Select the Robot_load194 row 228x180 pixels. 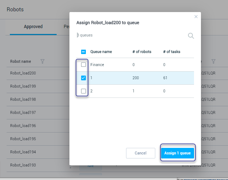[x=23, y=152]
